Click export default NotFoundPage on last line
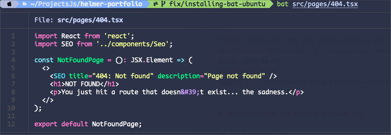 (x=88, y=124)
